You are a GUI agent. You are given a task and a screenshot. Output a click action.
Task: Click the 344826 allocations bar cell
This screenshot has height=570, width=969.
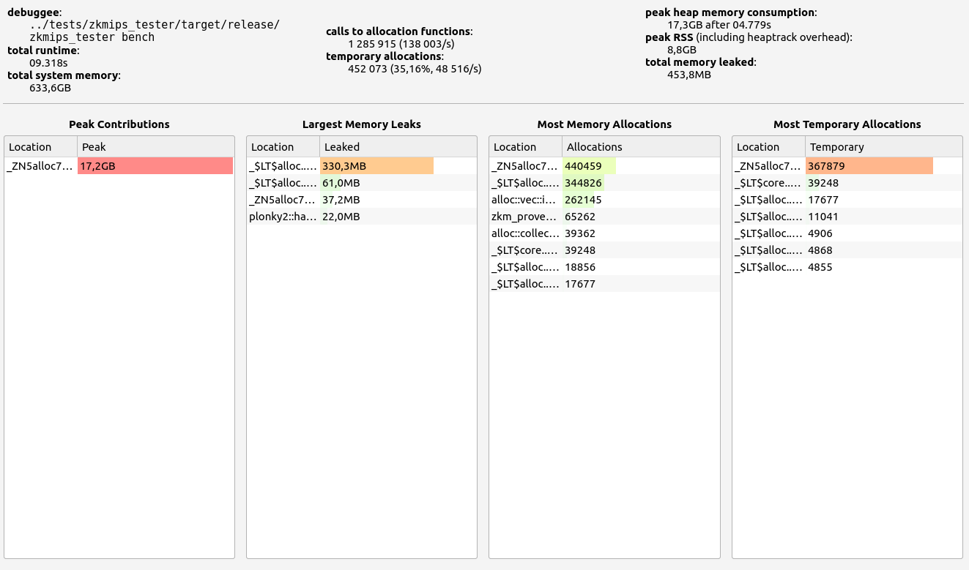coord(583,183)
